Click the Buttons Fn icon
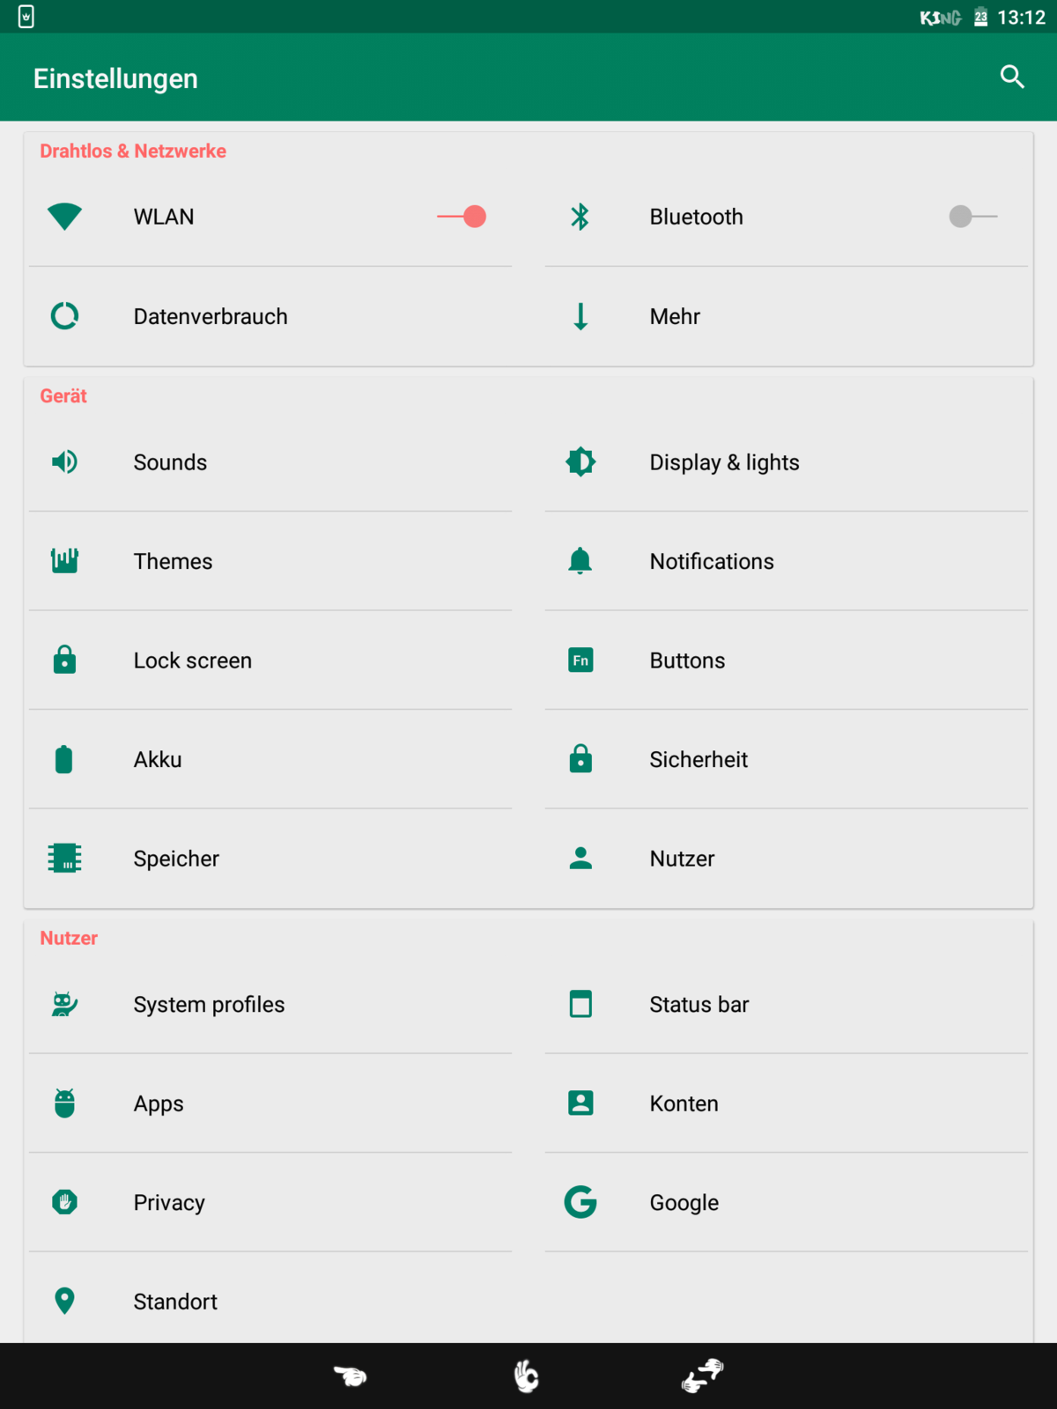The width and height of the screenshot is (1057, 1409). [580, 660]
